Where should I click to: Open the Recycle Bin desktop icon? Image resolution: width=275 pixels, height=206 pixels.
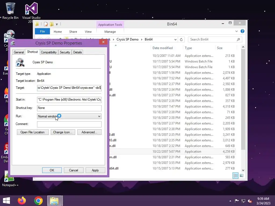point(10,11)
